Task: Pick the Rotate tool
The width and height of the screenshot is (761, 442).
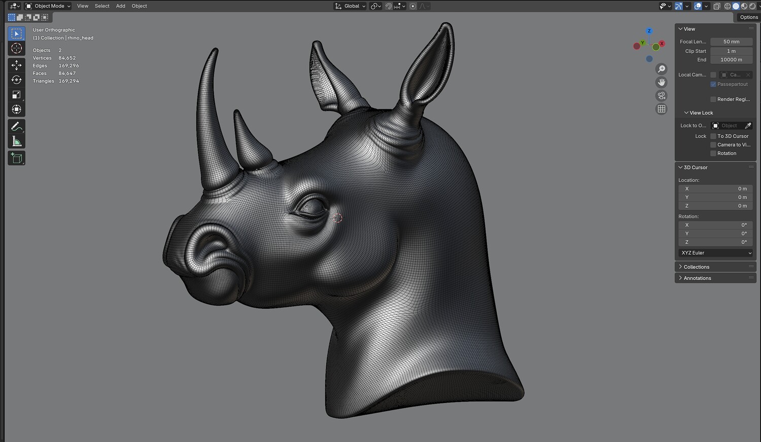Action: tap(17, 80)
